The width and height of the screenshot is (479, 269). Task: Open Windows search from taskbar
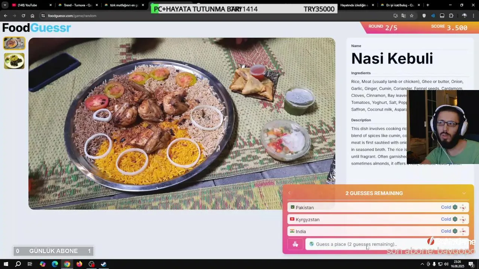coord(18,264)
